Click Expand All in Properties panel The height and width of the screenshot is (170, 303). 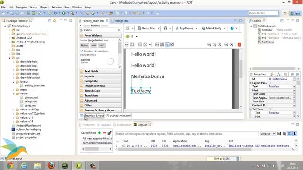click(x=293, y=74)
